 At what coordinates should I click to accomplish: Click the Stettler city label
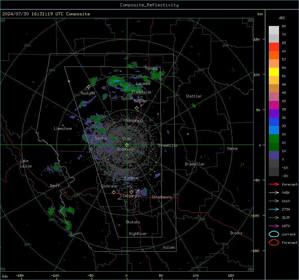194,96
